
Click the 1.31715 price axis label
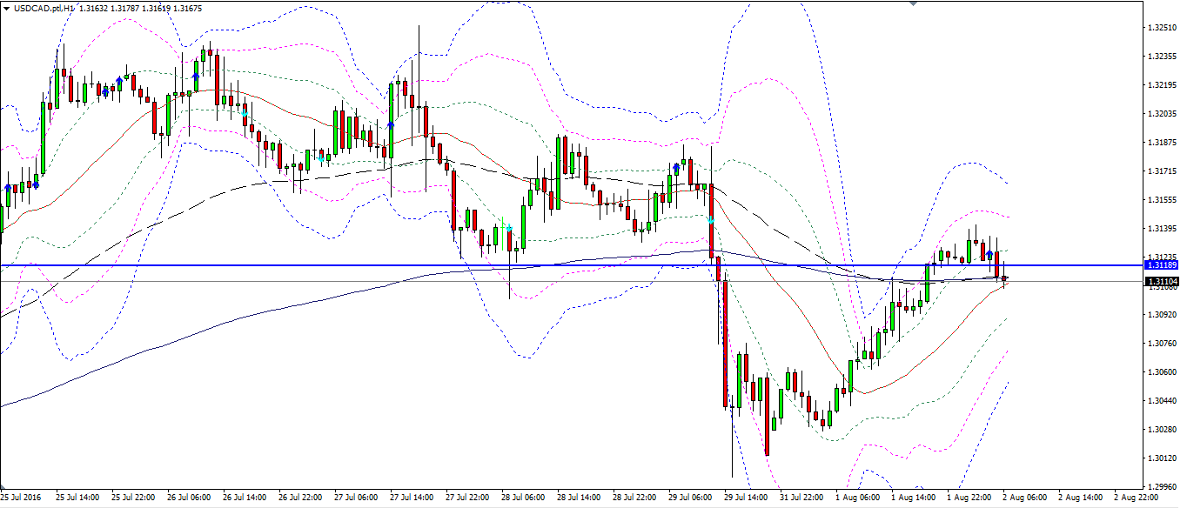1163,171
